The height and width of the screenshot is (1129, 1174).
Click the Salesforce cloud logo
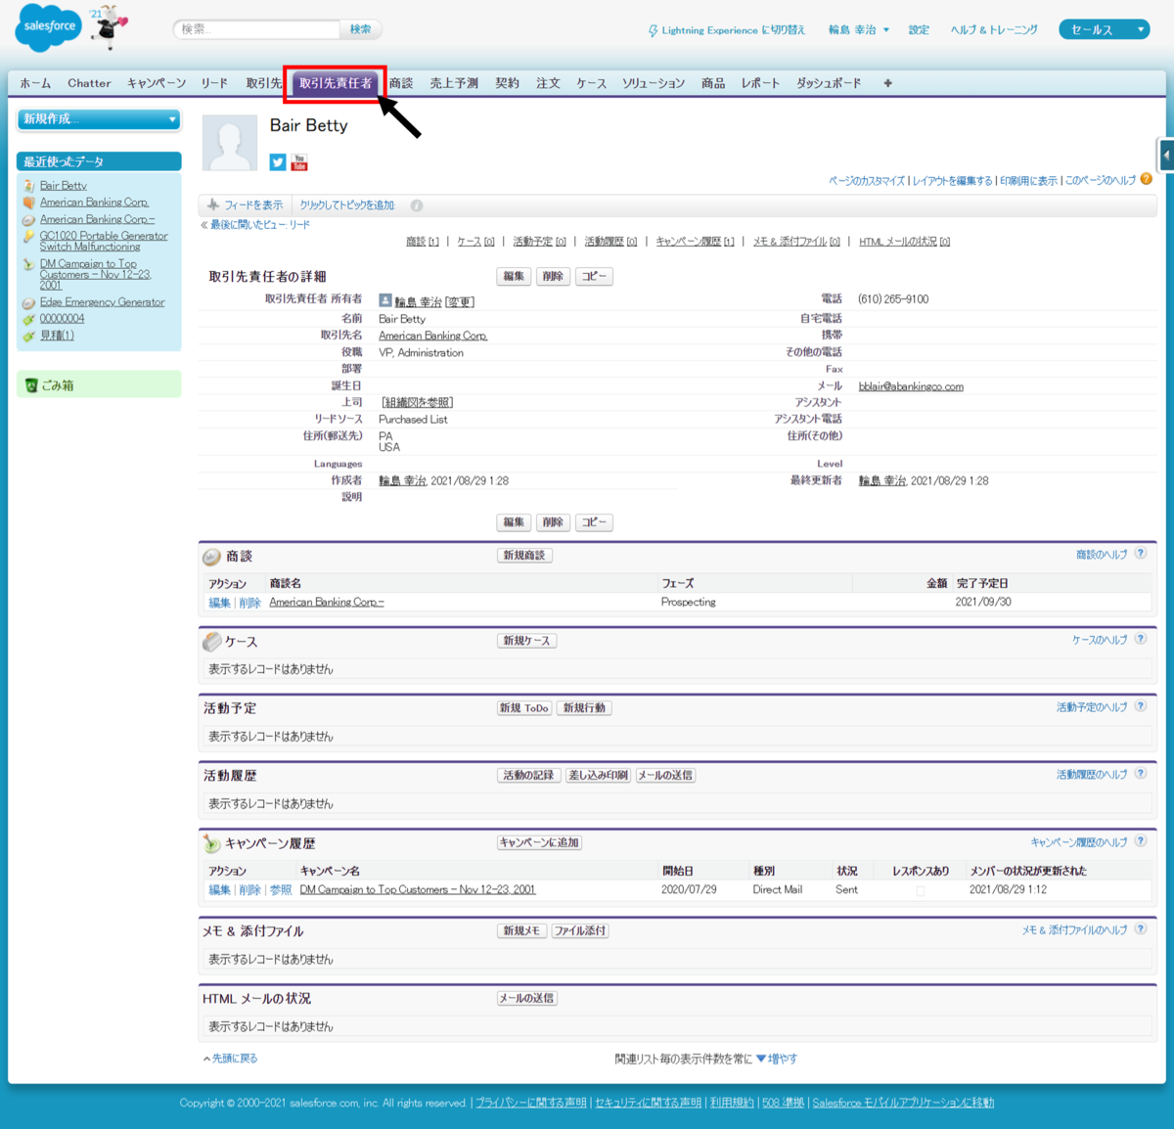[47, 28]
